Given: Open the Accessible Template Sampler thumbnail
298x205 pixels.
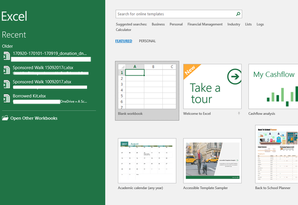Looking at the screenshot, I should point(212,161).
